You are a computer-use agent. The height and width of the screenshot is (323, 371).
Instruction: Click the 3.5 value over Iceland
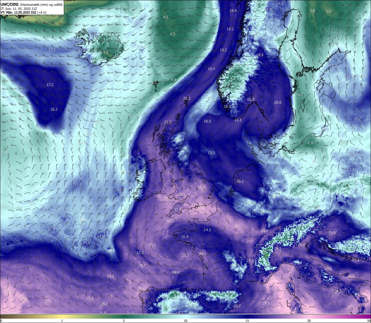point(106,52)
